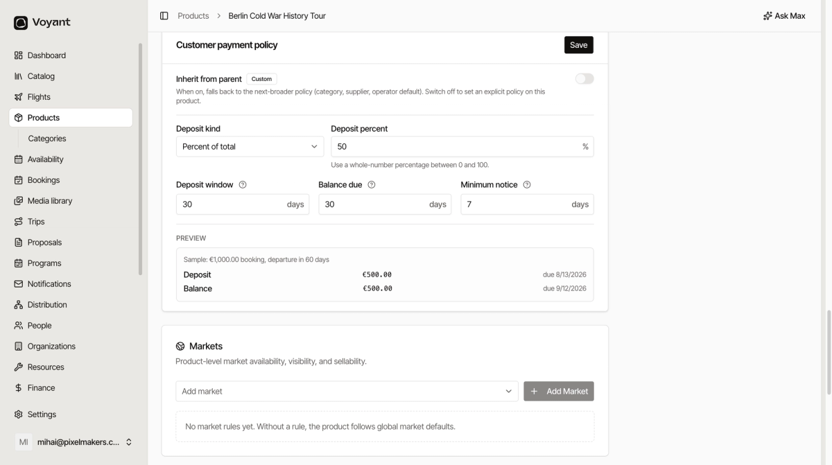
Task: Toggle the sidebar panel icon
Action: pos(164,16)
